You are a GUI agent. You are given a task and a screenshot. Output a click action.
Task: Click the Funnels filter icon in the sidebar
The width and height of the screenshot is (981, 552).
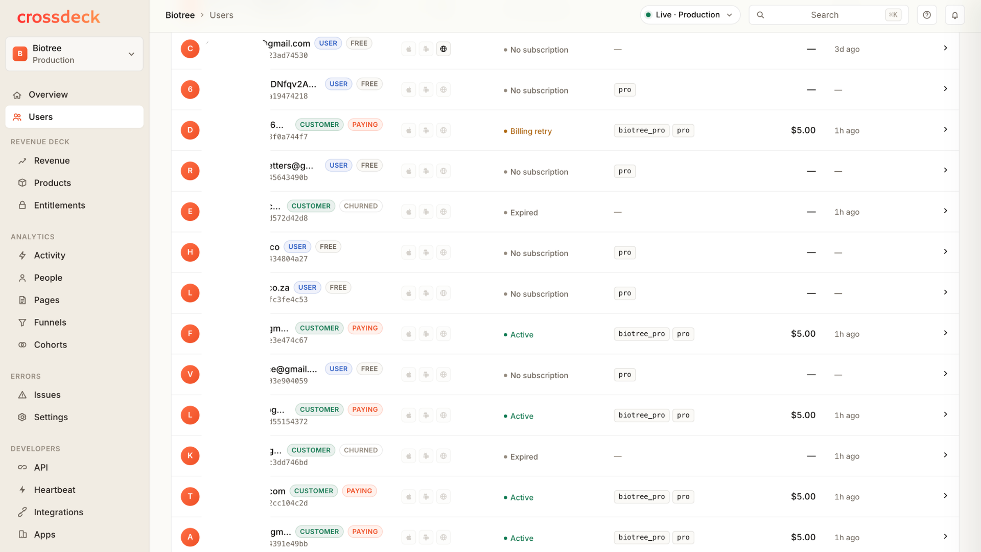click(x=22, y=323)
